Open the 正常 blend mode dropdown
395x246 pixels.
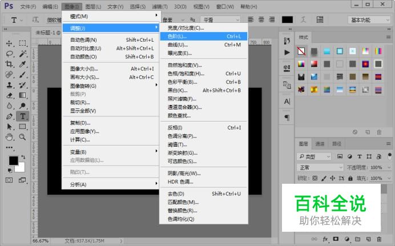320,167
